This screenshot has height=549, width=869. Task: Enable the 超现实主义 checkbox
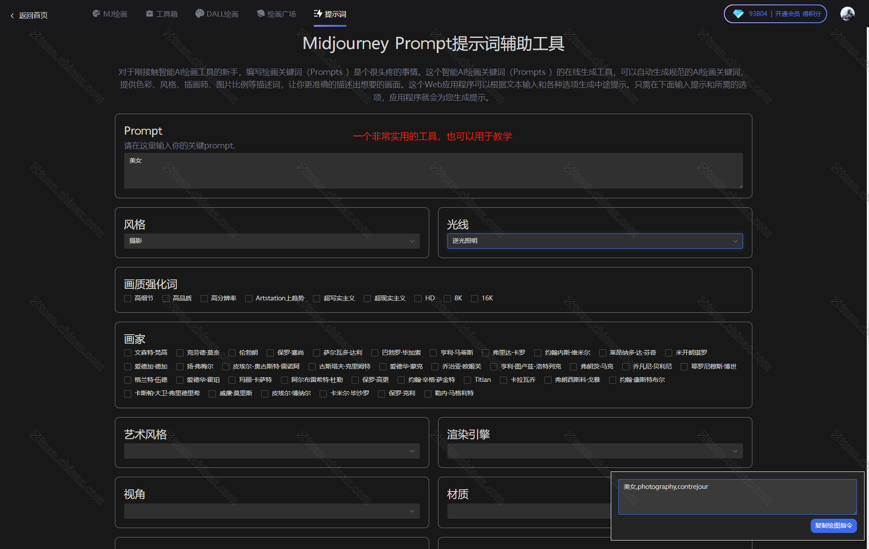tap(367, 299)
